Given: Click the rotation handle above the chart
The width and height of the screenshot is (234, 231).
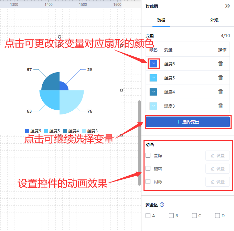Looking at the screenshot, I should click(60, 37).
